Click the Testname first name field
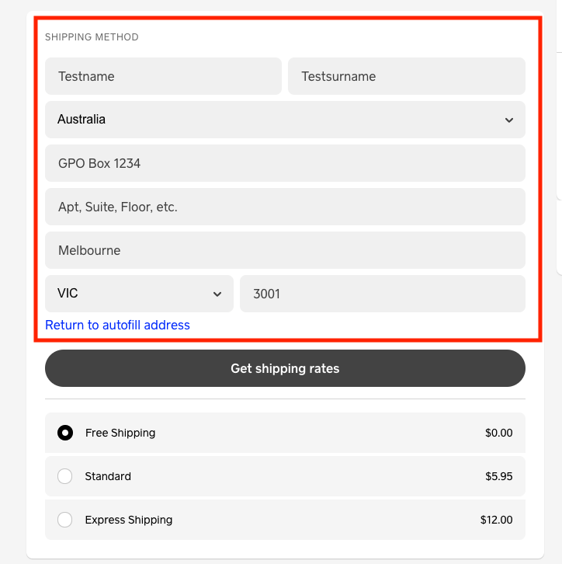 pyautogui.click(x=163, y=76)
